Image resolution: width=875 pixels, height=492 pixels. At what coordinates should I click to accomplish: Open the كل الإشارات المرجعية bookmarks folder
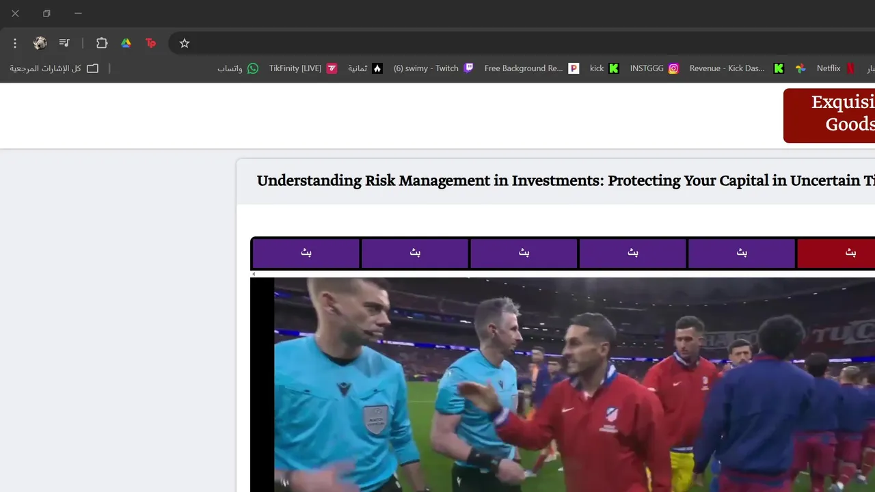pos(54,68)
